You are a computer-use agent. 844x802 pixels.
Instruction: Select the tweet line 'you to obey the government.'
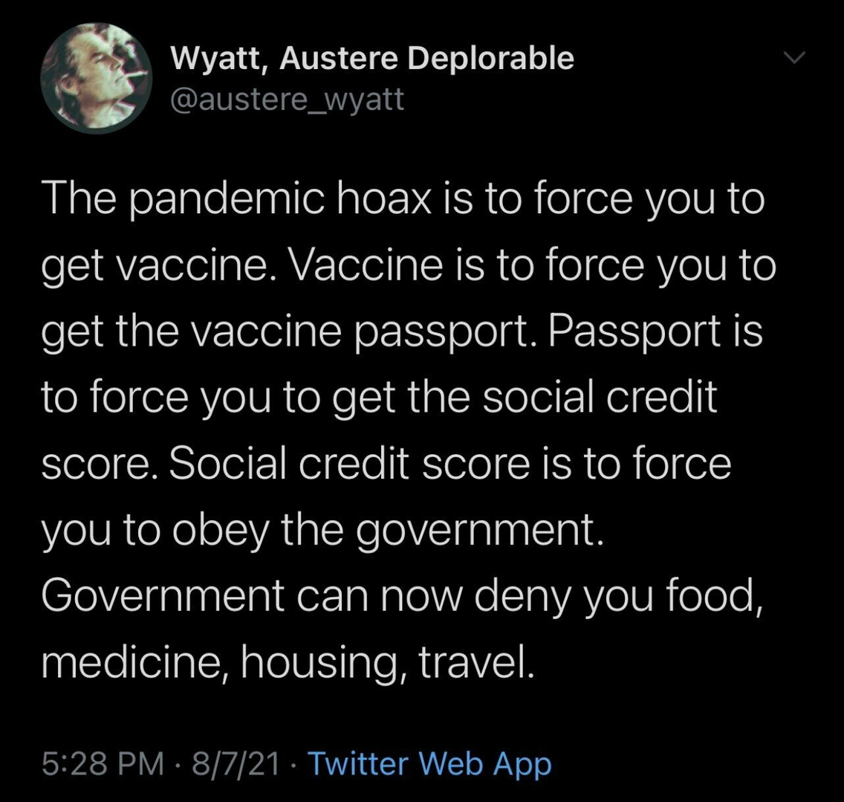coord(323,531)
